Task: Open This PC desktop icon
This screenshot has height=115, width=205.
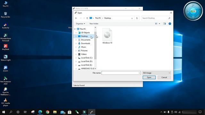Action: 5,4
